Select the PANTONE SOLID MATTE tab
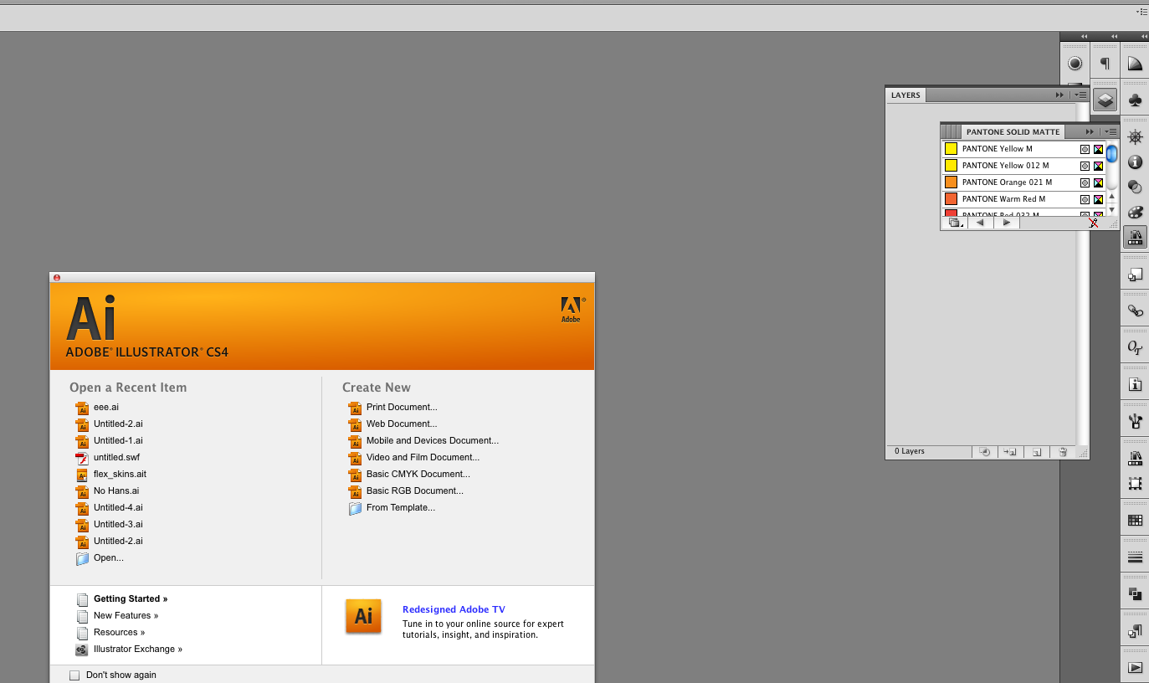This screenshot has height=683, width=1149. click(x=1013, y=131)
